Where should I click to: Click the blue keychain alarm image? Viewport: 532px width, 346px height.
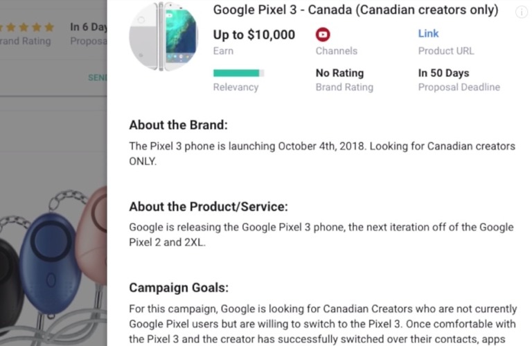pos(51,264)
